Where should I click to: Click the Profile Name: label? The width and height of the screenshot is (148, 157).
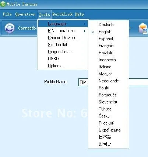56,82
